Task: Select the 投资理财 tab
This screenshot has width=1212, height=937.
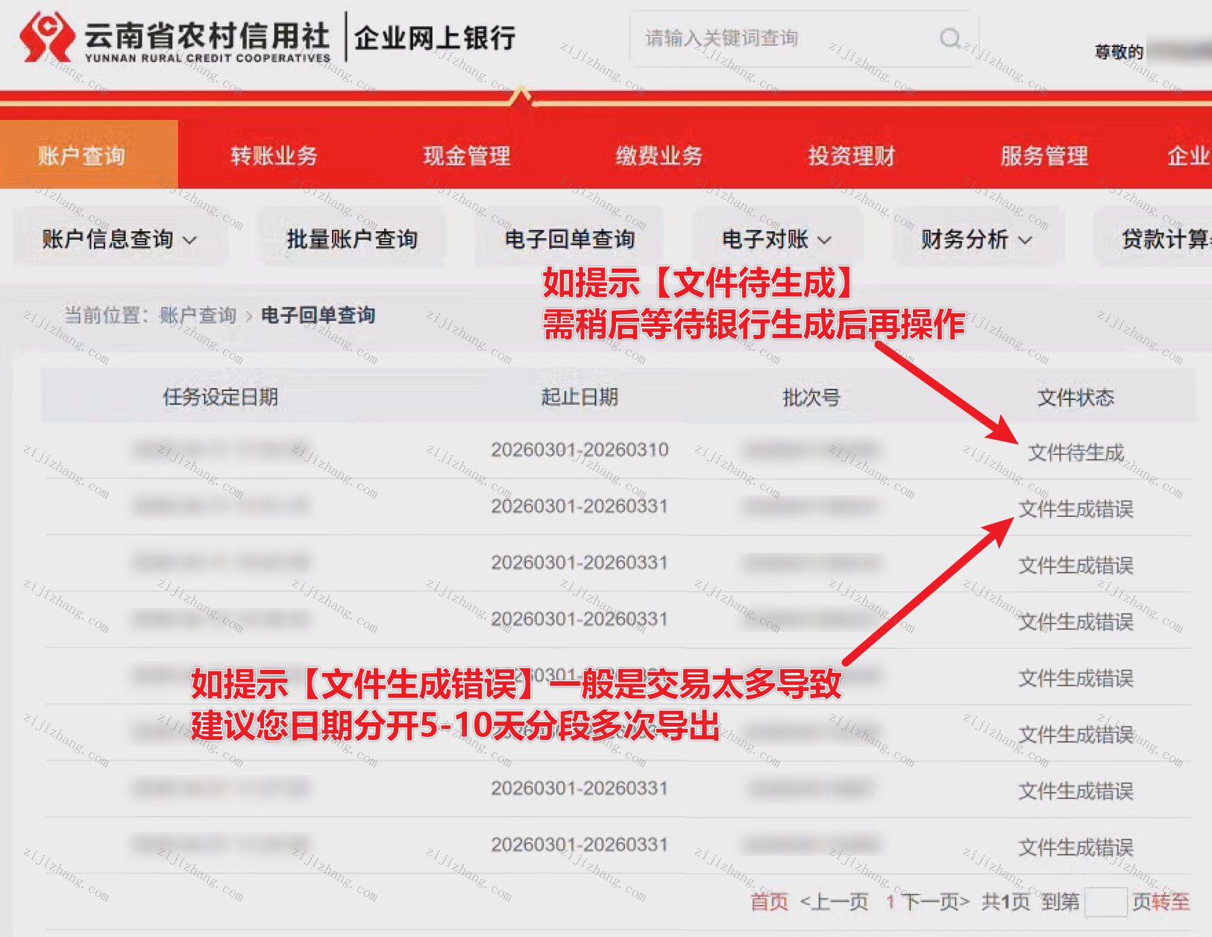Action: 851,155
